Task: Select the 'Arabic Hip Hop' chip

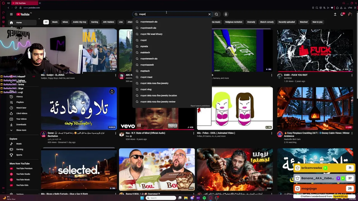Action: (79, 22)
